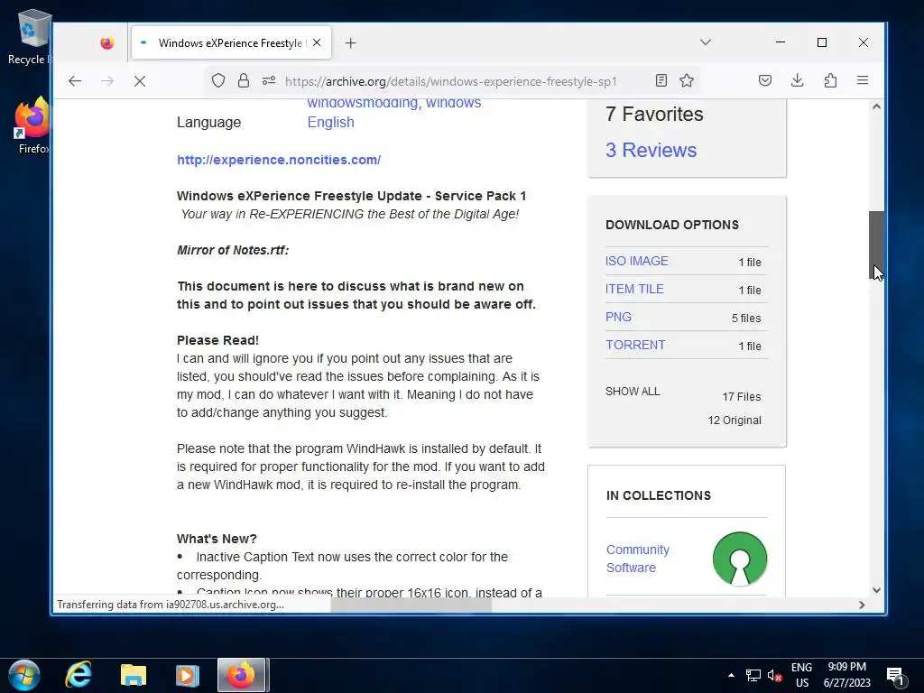Viewport: 924px width, 693px height.
Task: Download the ITEM TILE file
Action: [634, 289]
